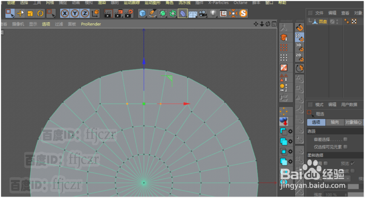Open the spline Pen tool

tap(153, 13)
